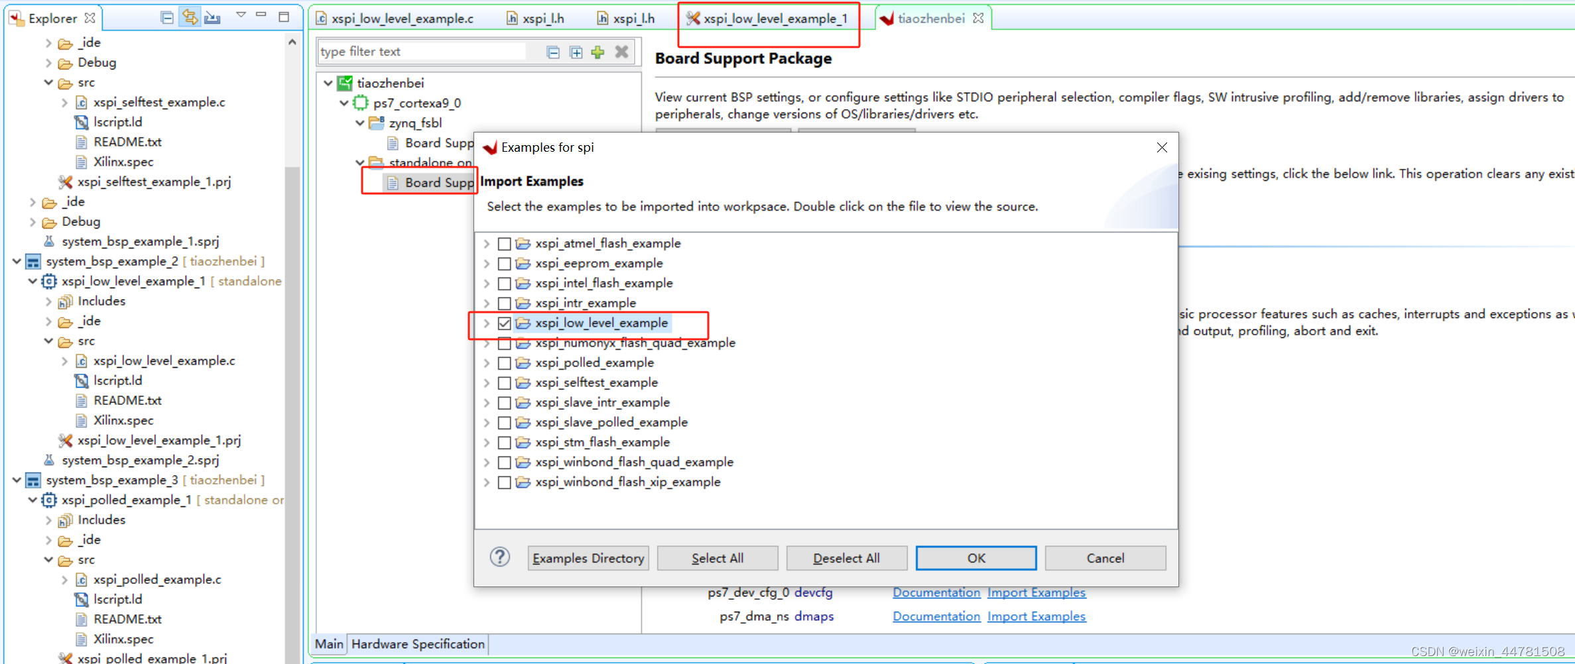Collapse the src folder under xspi_low_level_example_1

coord(48,341)
